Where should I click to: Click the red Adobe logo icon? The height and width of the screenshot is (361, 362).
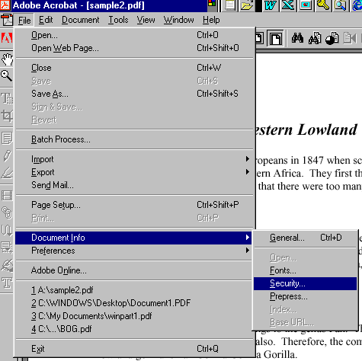tap(6, 39)
